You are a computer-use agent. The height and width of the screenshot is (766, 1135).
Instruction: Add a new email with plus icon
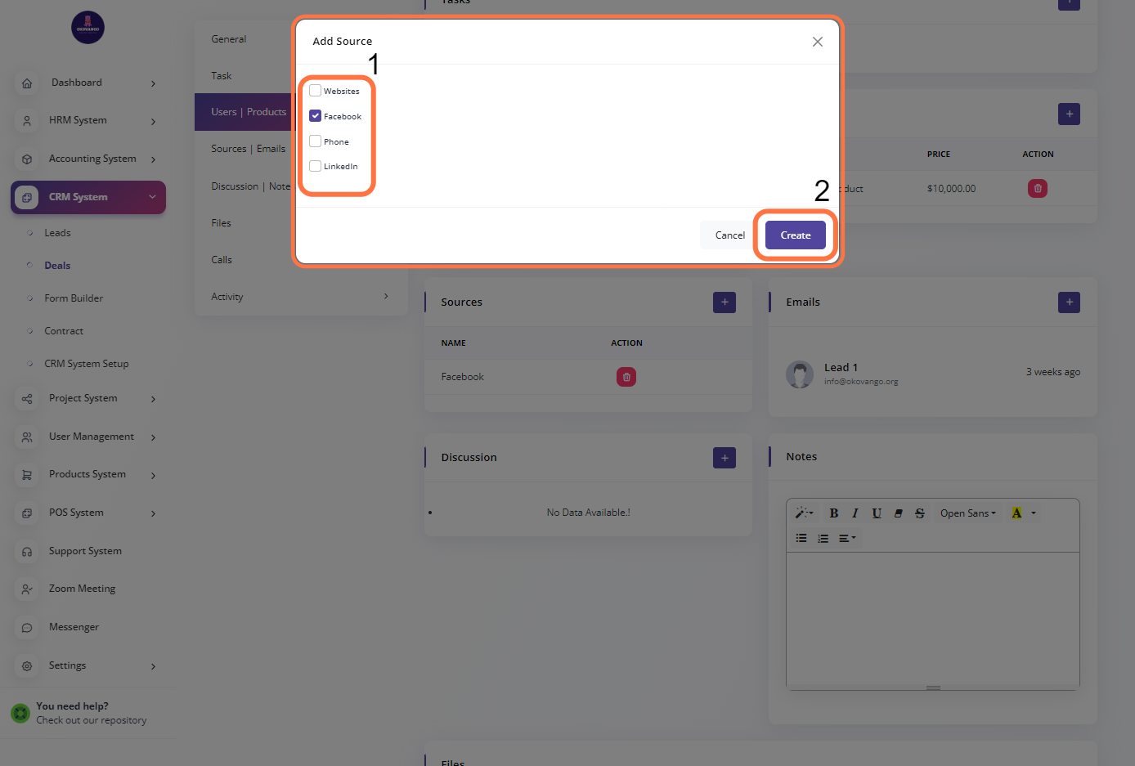[1068, 302]
